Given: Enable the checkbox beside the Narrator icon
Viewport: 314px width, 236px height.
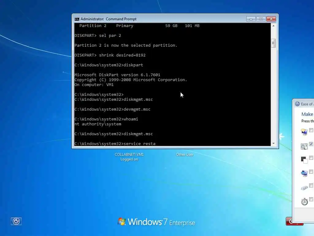Looking at the screenshot, I should [x=311, y=130].
